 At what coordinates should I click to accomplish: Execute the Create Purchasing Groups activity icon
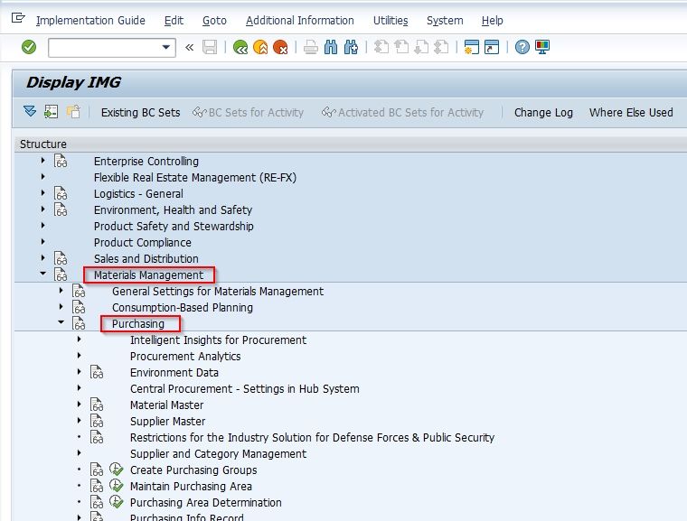pyautogui.click(x=116, y=470)
